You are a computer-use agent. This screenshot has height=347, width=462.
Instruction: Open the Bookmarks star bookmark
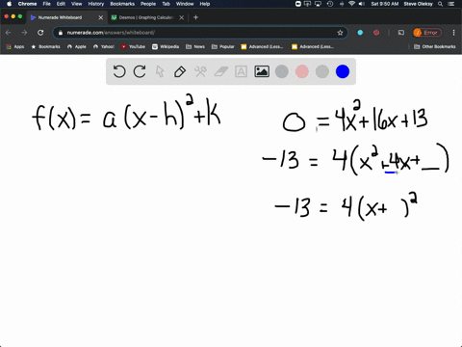(x=46, y=46)
